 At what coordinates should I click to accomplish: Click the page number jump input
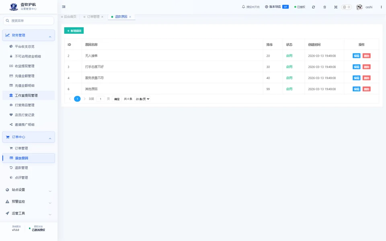tap(101, 99)
